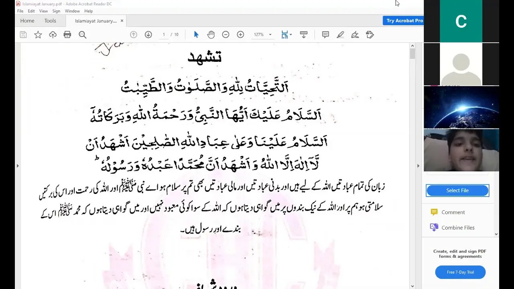Viewport: 514px width, 289px height.
Task: Bookmark this file with the star icon
Action: tap(38, 35)
